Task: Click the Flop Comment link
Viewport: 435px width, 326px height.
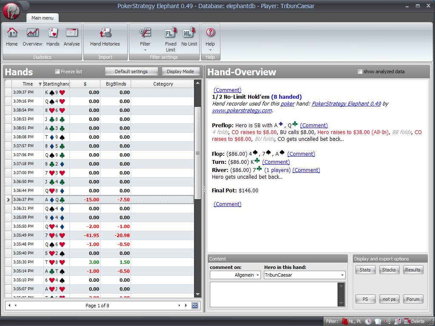Action: pyautogui.click(x=301, y=154)
